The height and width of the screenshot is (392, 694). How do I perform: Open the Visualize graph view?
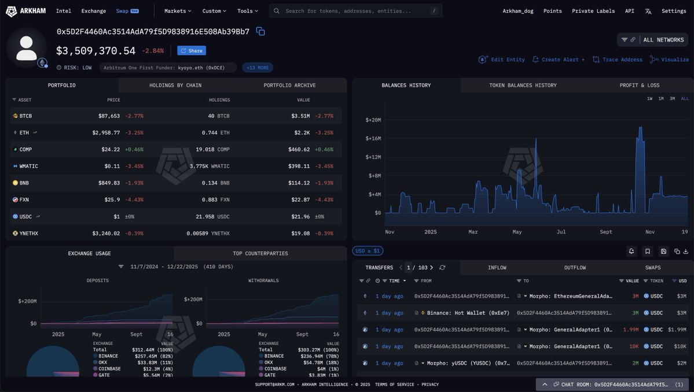(670, 60)
